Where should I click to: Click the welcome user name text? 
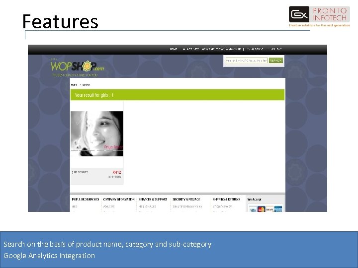pos(221,49)
